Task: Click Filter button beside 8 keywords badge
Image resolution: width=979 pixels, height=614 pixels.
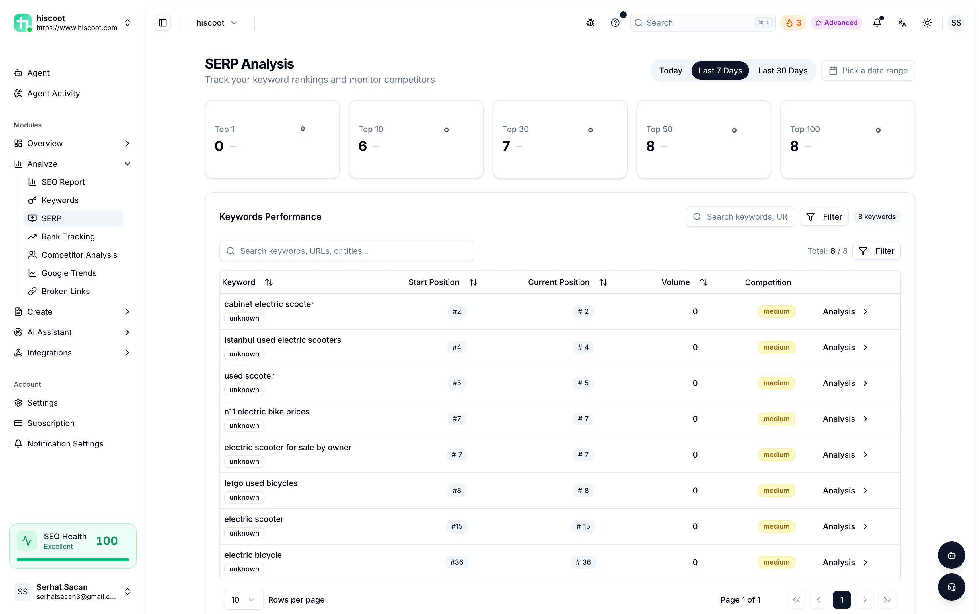Action: click(x=824, y=217)
